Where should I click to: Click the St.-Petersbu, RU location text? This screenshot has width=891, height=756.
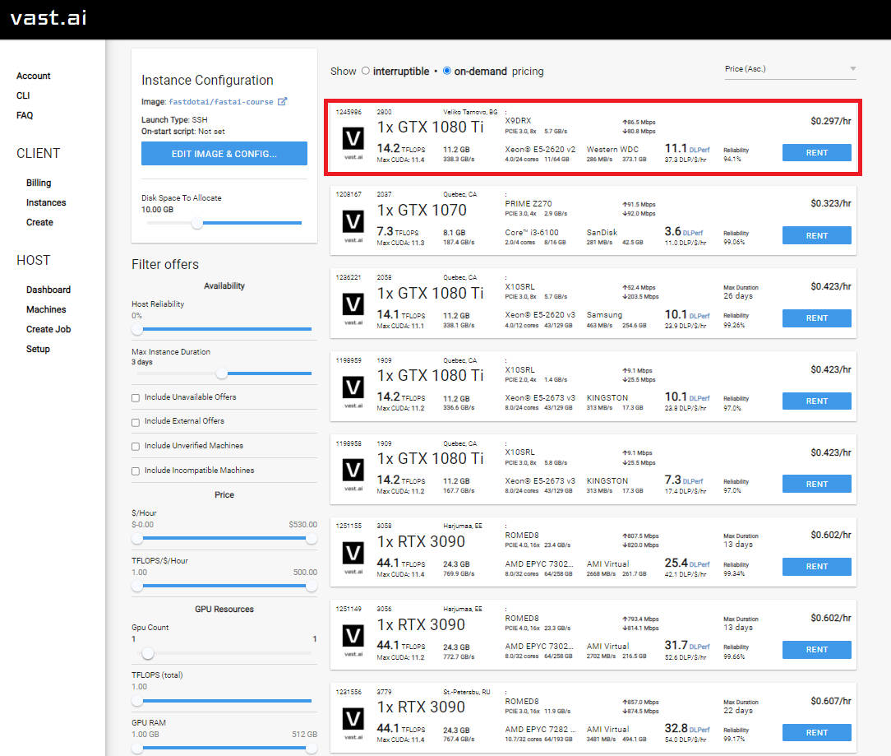point(467,693)
